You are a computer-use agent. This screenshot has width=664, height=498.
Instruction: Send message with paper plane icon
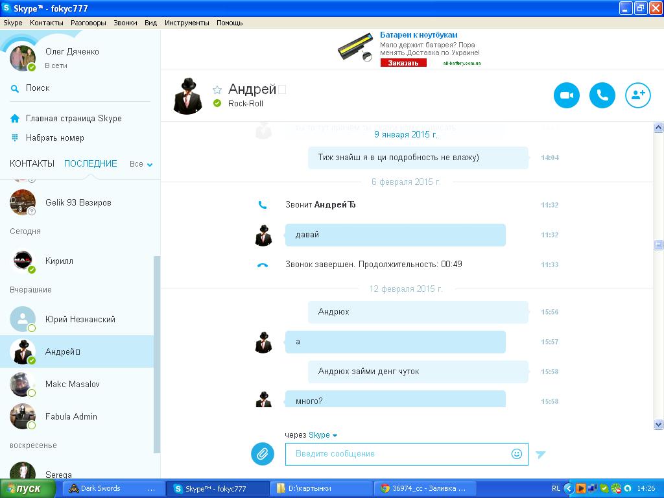[x=540, y=455]
